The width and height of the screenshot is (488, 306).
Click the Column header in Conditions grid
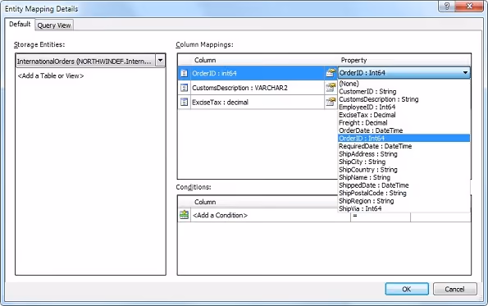[205, 202]
